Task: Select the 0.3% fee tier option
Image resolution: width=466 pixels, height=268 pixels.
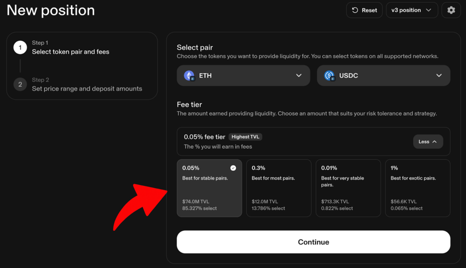Action: pos(279,188)
